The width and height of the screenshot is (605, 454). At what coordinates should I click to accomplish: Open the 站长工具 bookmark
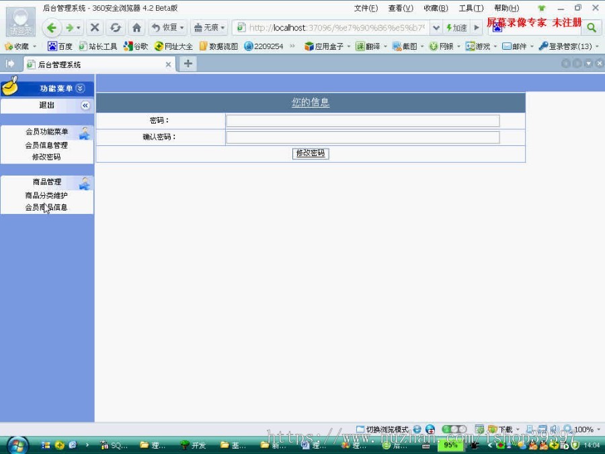point(98,46)
